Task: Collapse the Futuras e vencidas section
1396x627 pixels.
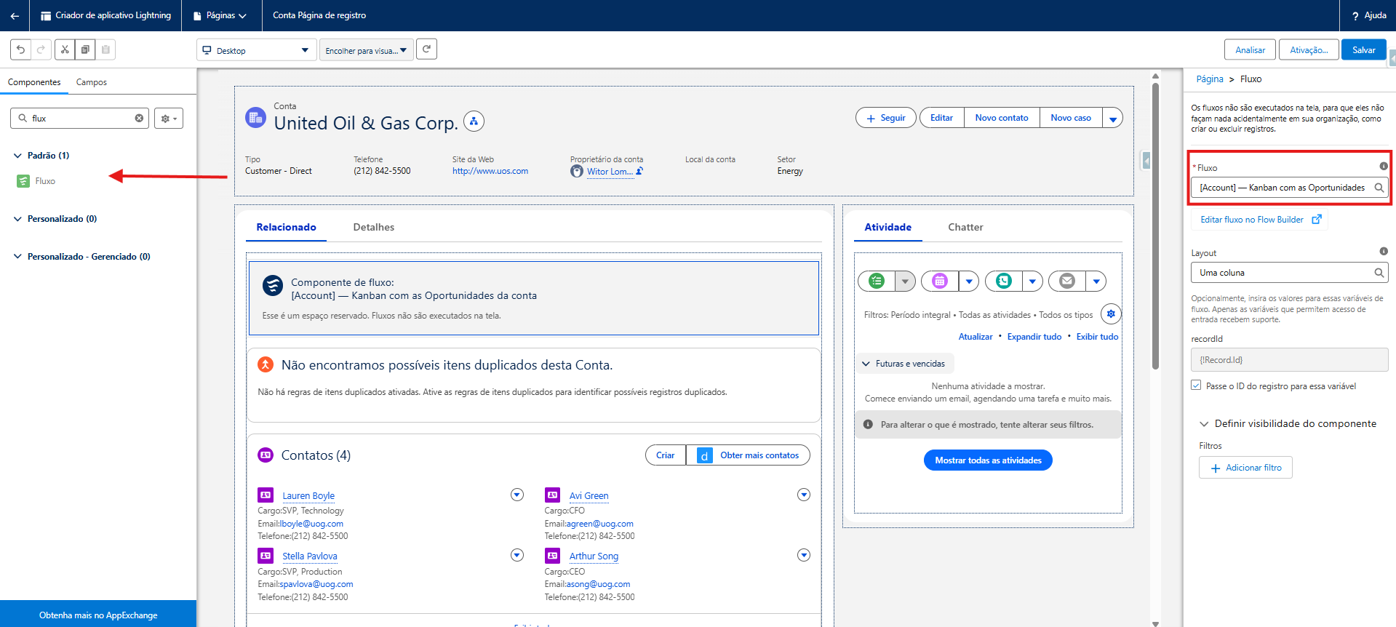Action: [x=866, y=364]
